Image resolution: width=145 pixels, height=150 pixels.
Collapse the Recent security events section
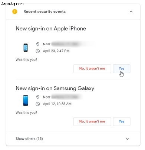pos(131,12)
